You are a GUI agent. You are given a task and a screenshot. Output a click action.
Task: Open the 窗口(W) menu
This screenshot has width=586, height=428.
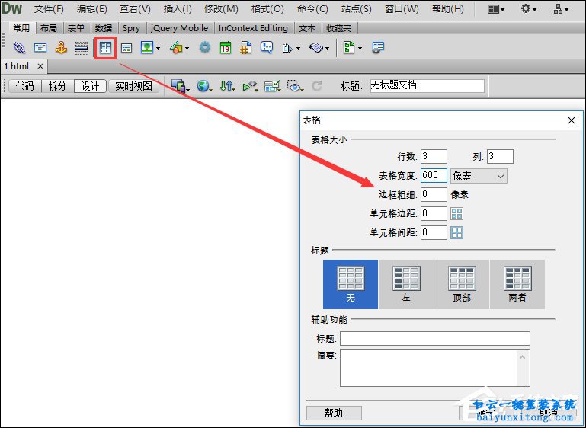pos(402,9)
